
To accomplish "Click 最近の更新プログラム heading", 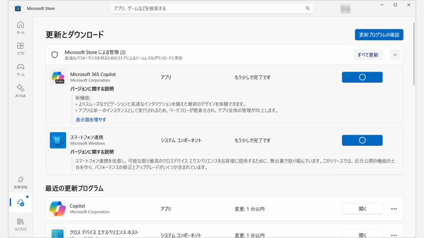I will [x=75, y=188].
